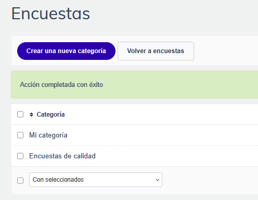Click the empty area of the green success banner
258x200 pixels.
pyautogui.click(x=180, y=85)
